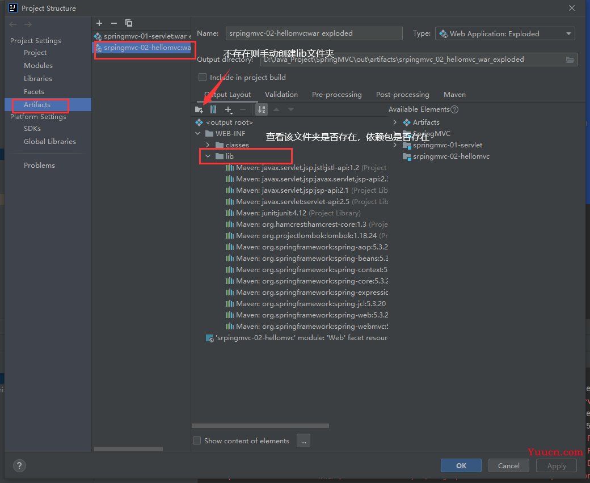The height and width of the screenshot is (483, 590).
Task: Open Libraries settings
Action: 38,79
